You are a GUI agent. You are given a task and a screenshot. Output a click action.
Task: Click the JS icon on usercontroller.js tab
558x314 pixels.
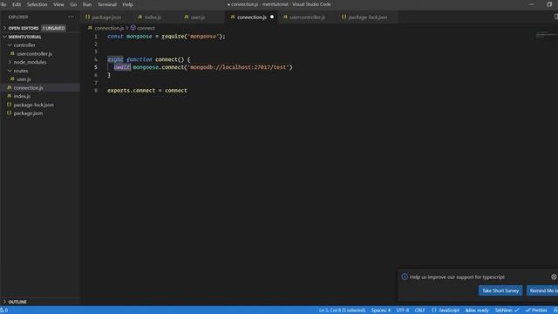point(285,17)
